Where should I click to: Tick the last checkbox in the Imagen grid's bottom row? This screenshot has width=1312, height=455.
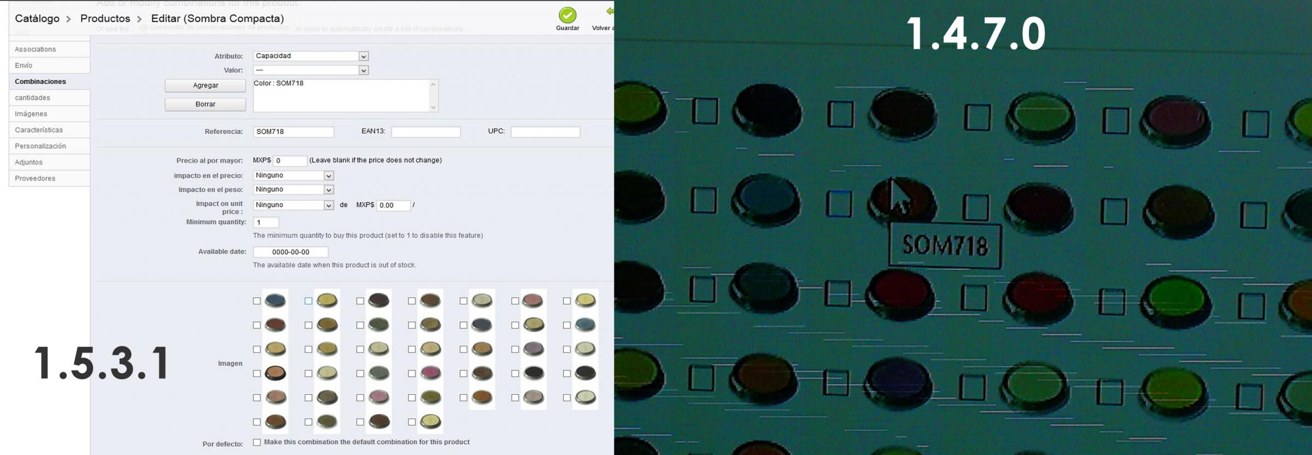[412, 422]
